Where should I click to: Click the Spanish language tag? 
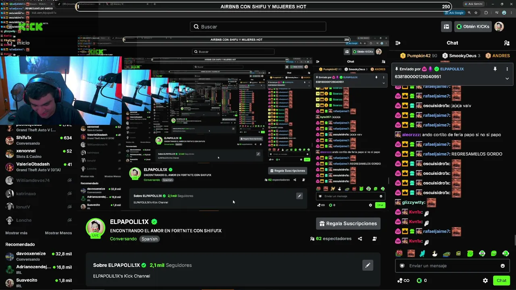pos(150,239)
